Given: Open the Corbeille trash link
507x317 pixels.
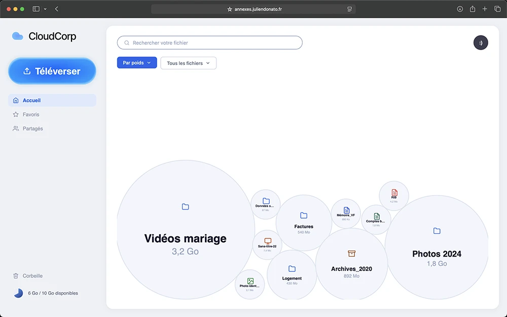Looking at the screenshot, I should coord(32,276).
